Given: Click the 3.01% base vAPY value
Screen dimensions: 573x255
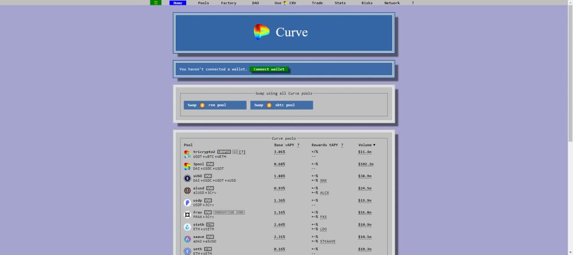Looking at the screenshot, I should (279, 152).
